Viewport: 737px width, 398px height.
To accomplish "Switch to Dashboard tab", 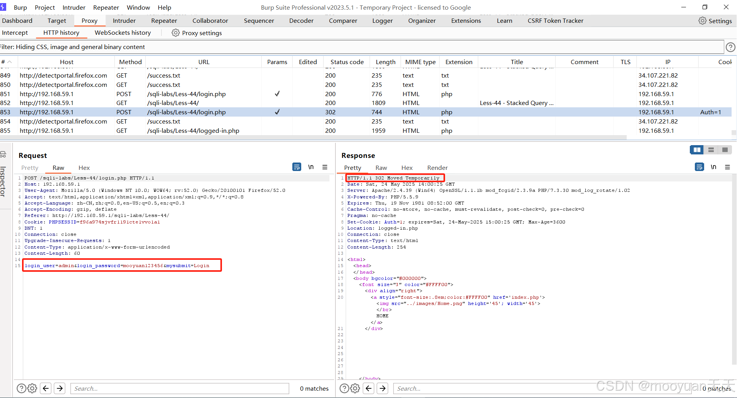I will 17,21.
